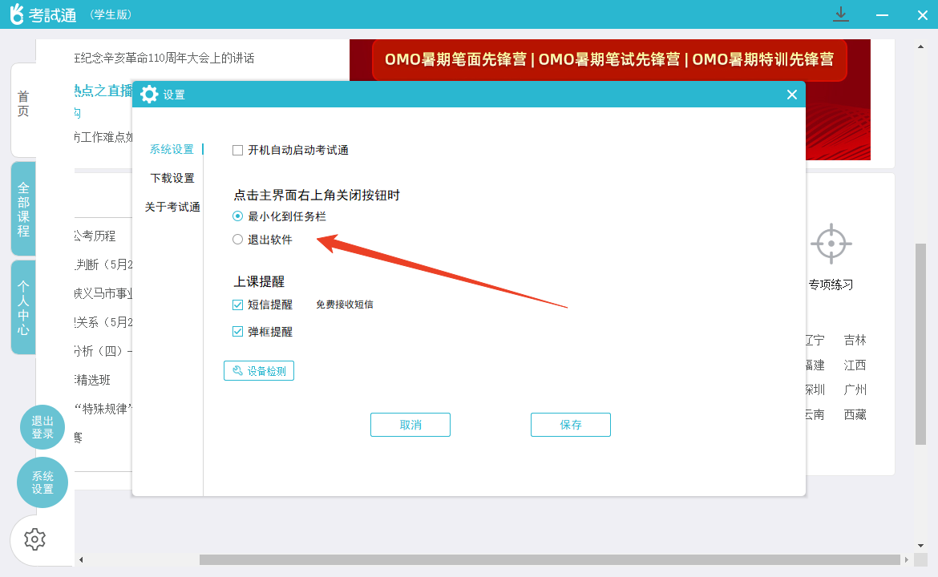Viewport: 938px width, 577px height.
Task: Cancel the dialog with 取消 button
Action: pos(410,424)
